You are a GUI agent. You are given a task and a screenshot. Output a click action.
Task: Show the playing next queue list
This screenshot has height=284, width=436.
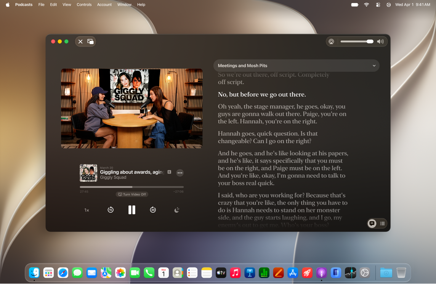(382, 223)
